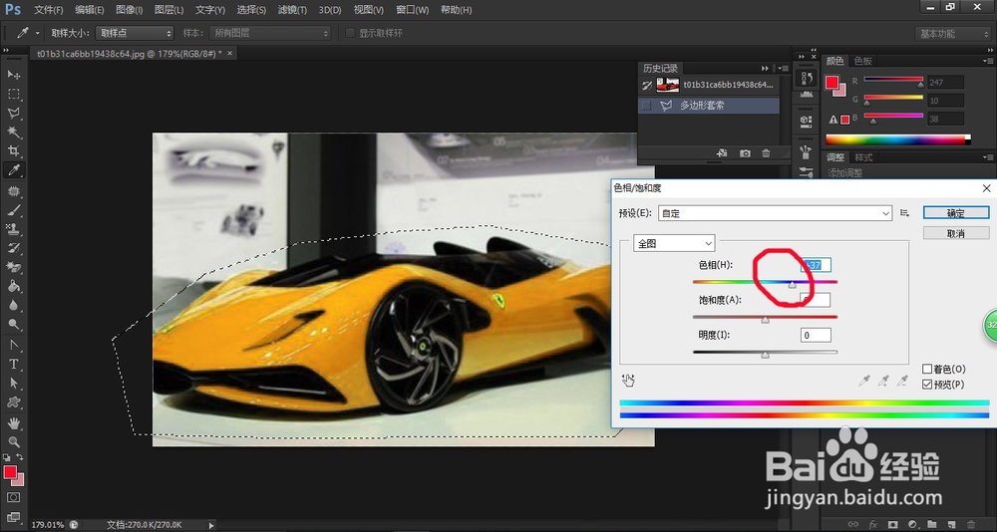The image size is (997, 532).
Task: Click the foreground color swatch in toolbar
Action: 10,472
